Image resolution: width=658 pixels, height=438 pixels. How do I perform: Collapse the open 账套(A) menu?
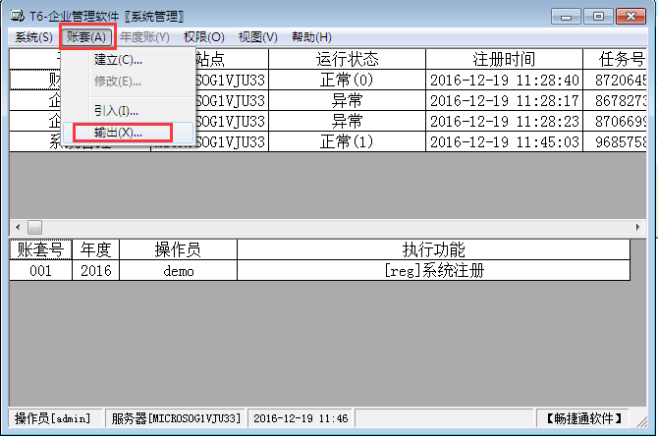tap(86, 37)
